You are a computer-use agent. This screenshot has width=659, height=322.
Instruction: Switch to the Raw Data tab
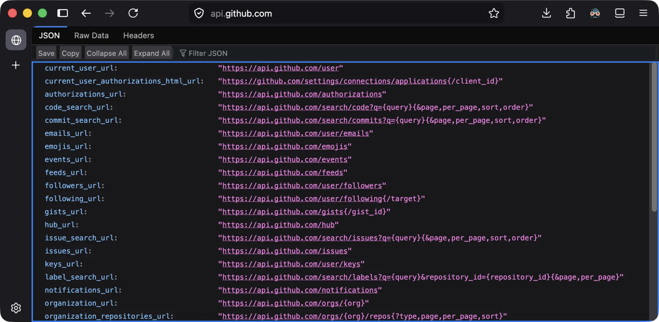pos(92,36)
